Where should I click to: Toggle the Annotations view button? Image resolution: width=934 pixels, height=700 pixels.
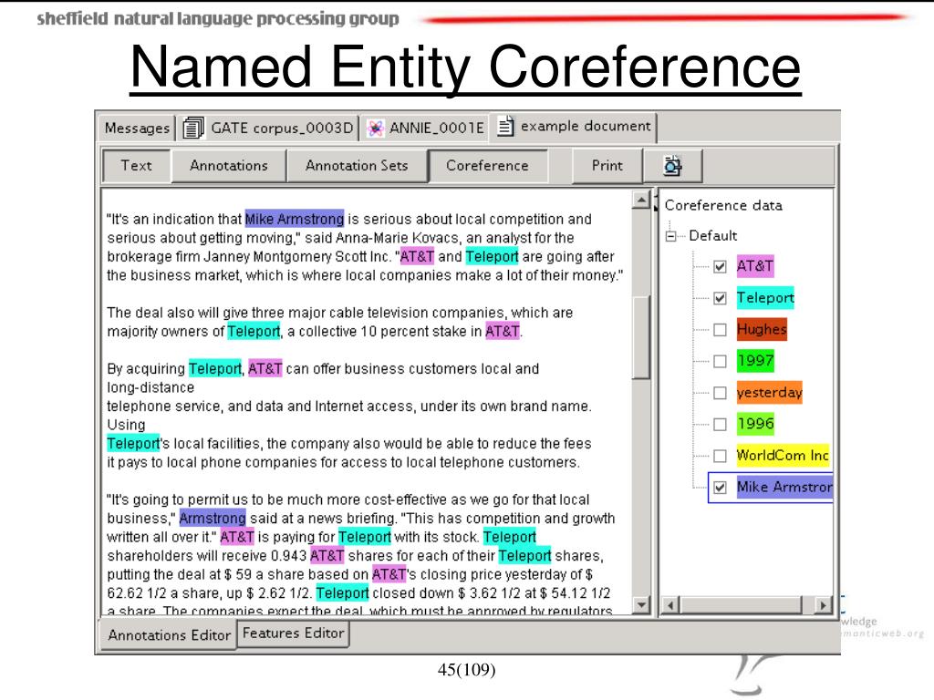229,166
